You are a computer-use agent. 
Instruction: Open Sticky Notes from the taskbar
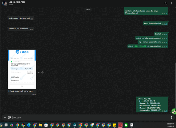(x=115, y=125)
